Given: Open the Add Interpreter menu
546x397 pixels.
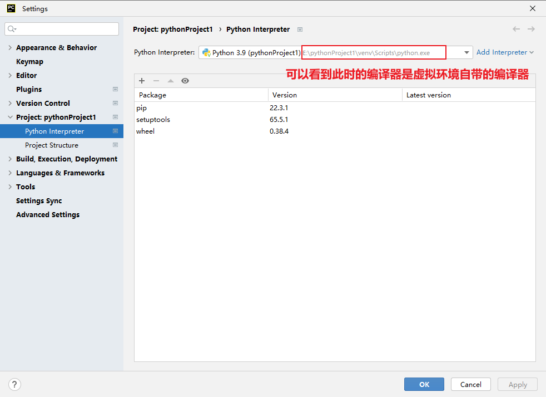Looking at the screenshot, I should (x=505, y=52).
